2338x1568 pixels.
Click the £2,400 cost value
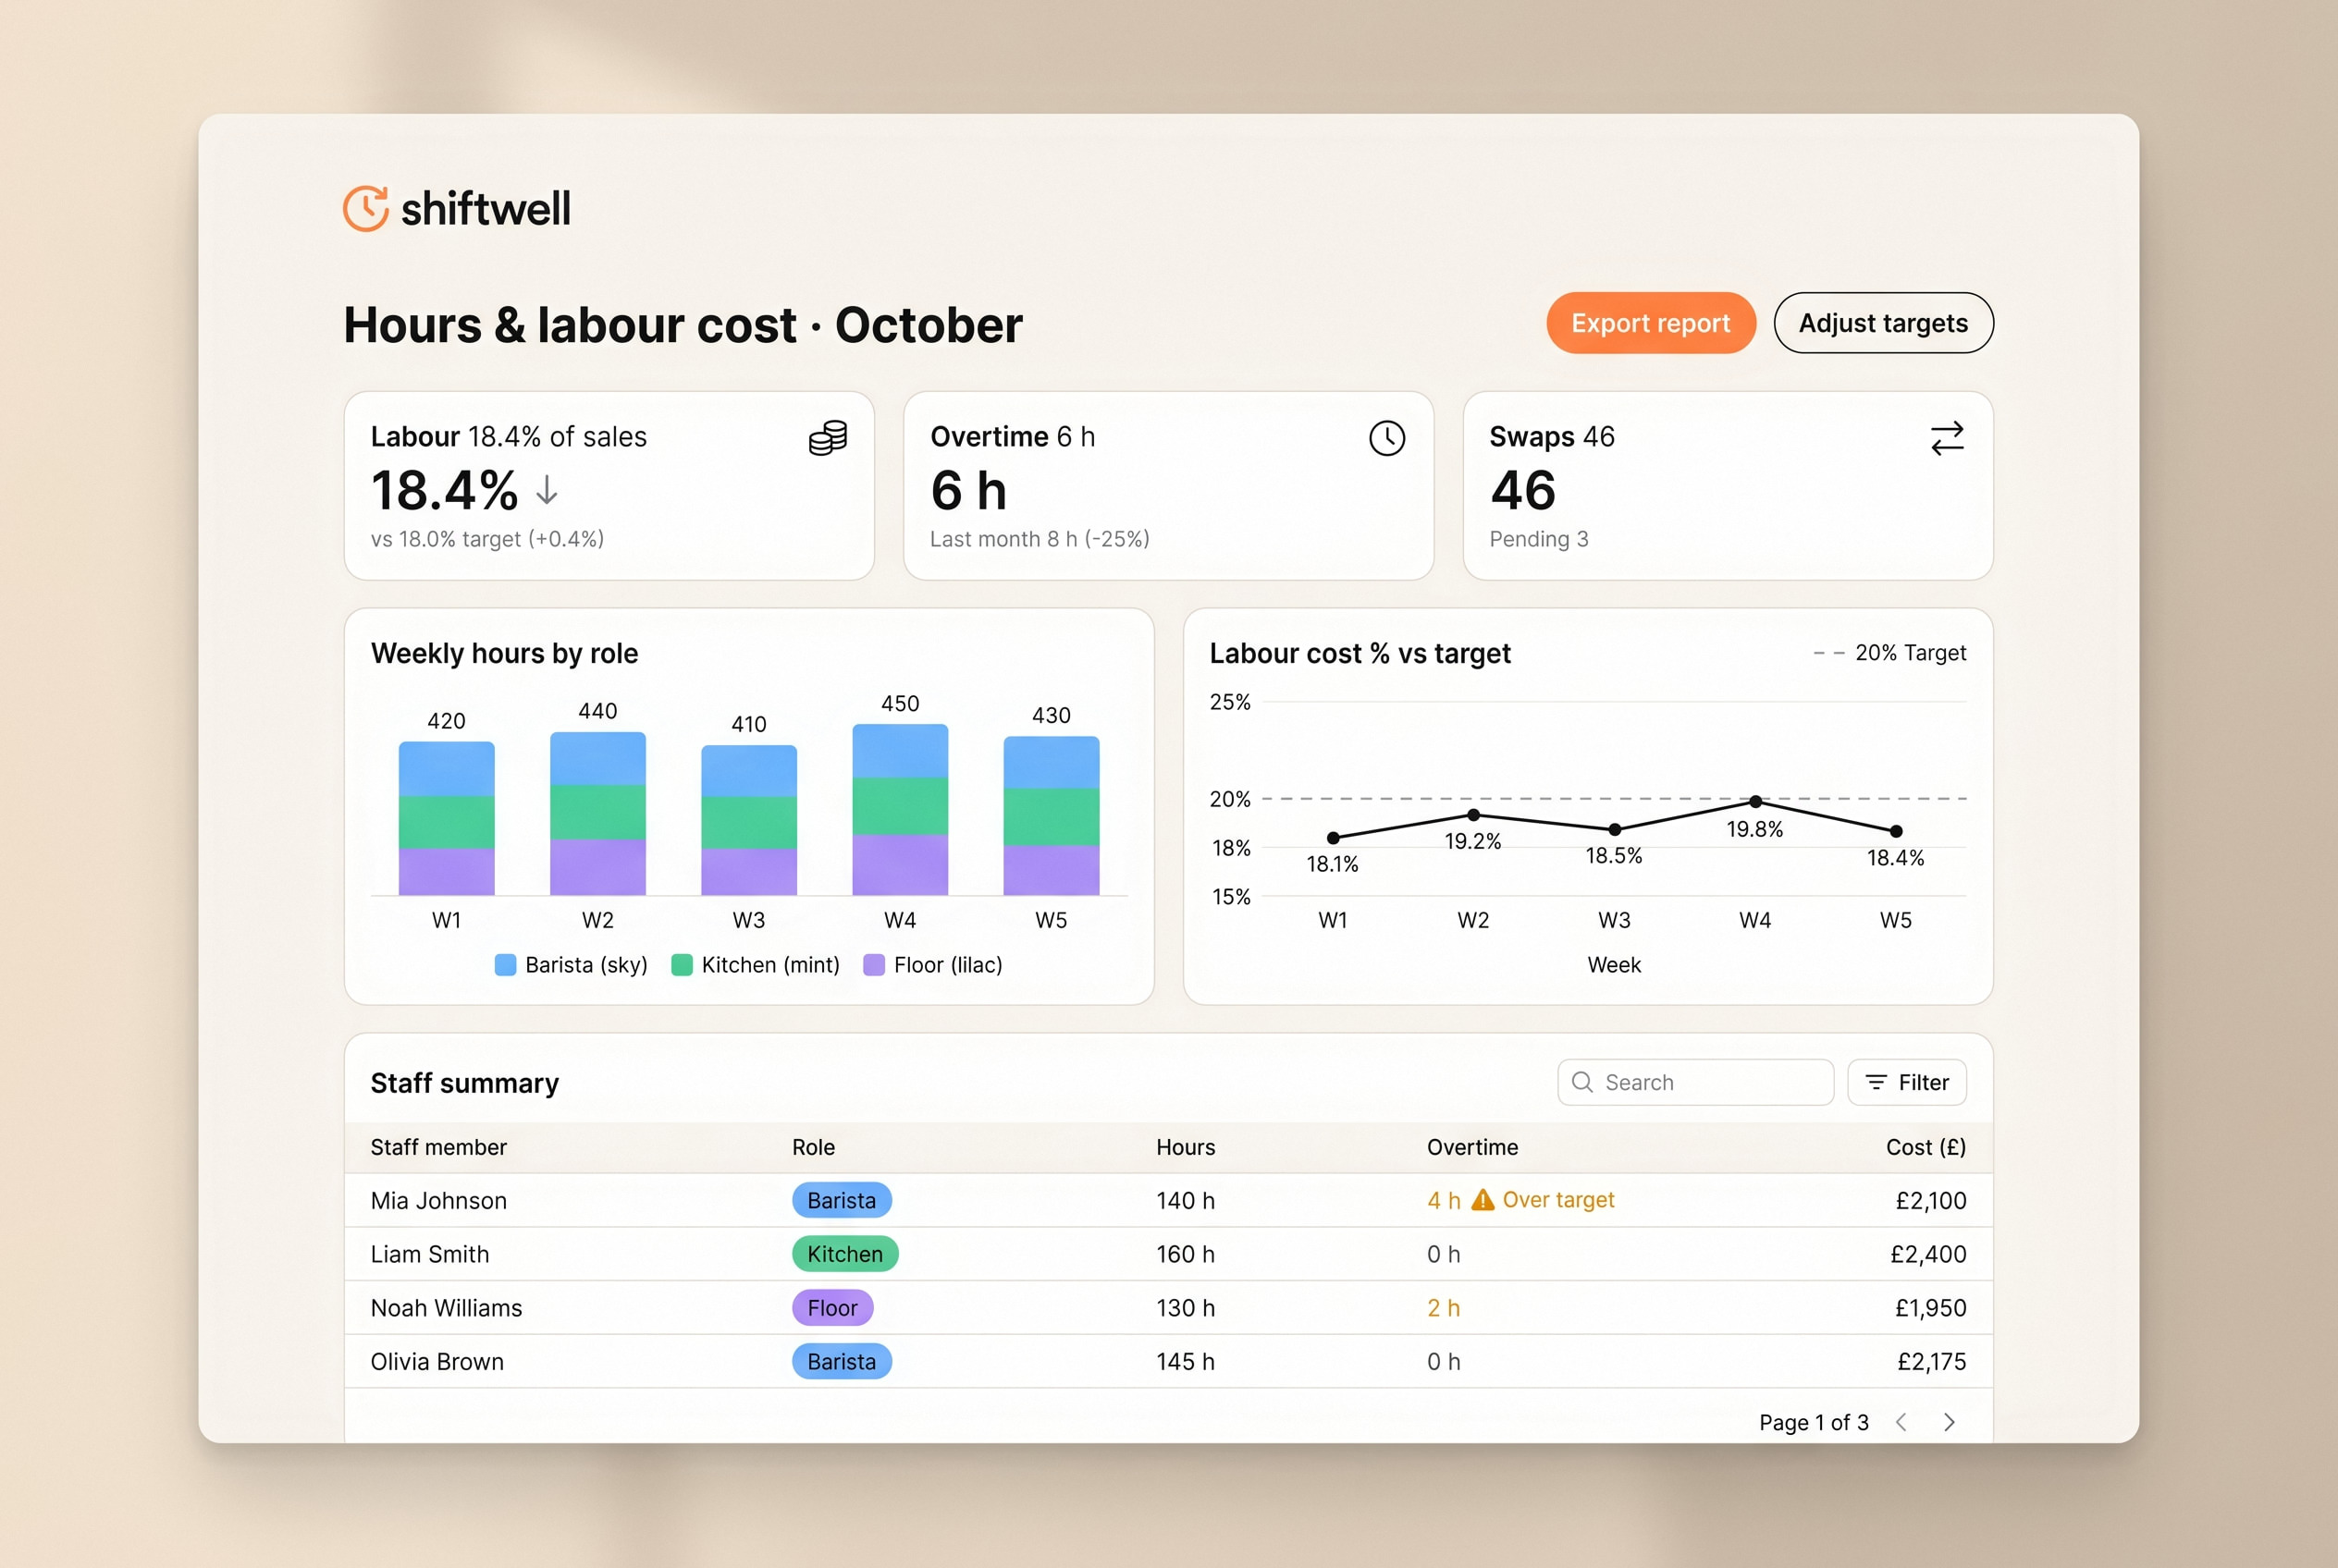click(x=1927, y=1254)
